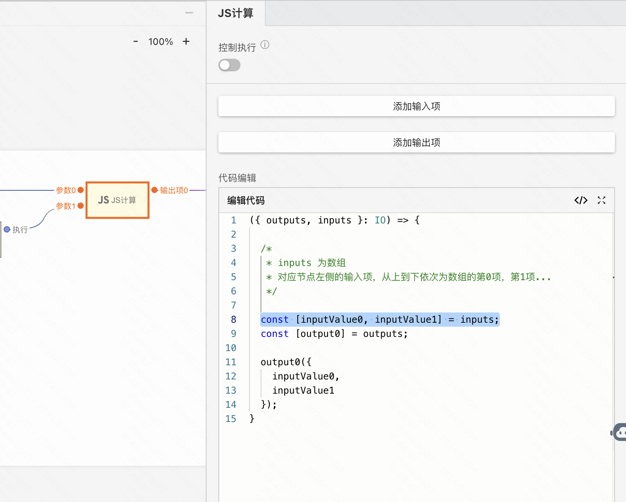Click the 'inputValue0,' code line
This screenshot has width=626, height=502.
(306, 376)
